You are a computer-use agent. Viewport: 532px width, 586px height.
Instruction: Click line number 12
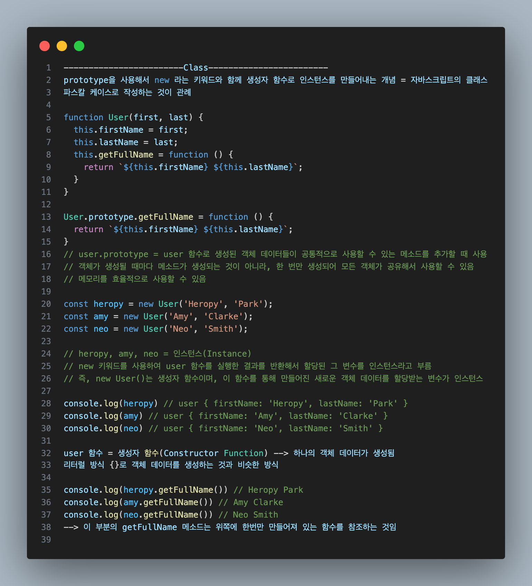[x=46, y=205]
